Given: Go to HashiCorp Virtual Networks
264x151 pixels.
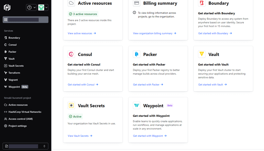Looking at the screenshot, I should 26,112.
